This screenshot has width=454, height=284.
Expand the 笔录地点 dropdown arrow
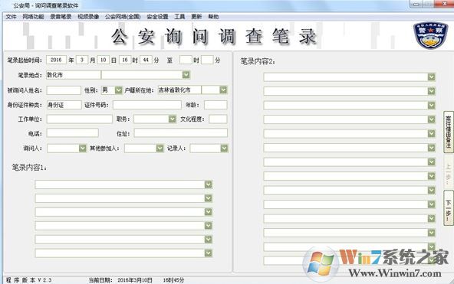click(x=186, y=75)
